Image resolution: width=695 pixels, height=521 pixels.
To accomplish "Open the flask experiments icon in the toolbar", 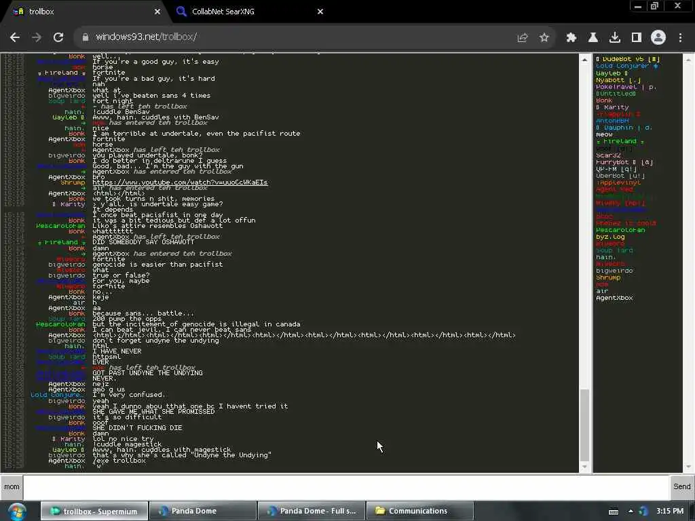I will pyautogui.click(x=593, y=38).
